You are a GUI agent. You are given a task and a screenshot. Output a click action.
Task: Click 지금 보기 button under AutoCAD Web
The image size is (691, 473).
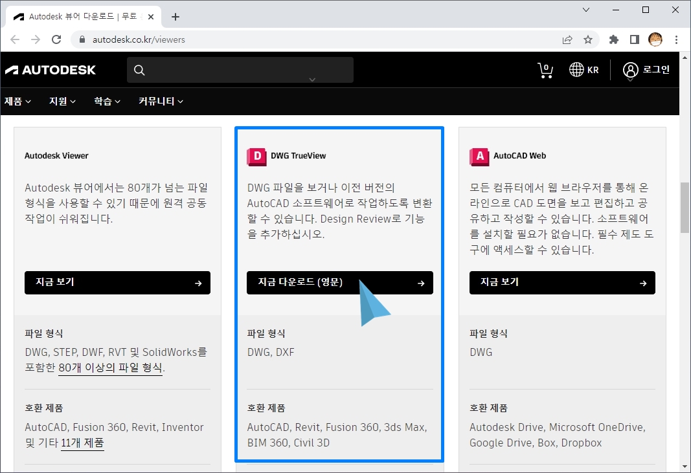562,283
